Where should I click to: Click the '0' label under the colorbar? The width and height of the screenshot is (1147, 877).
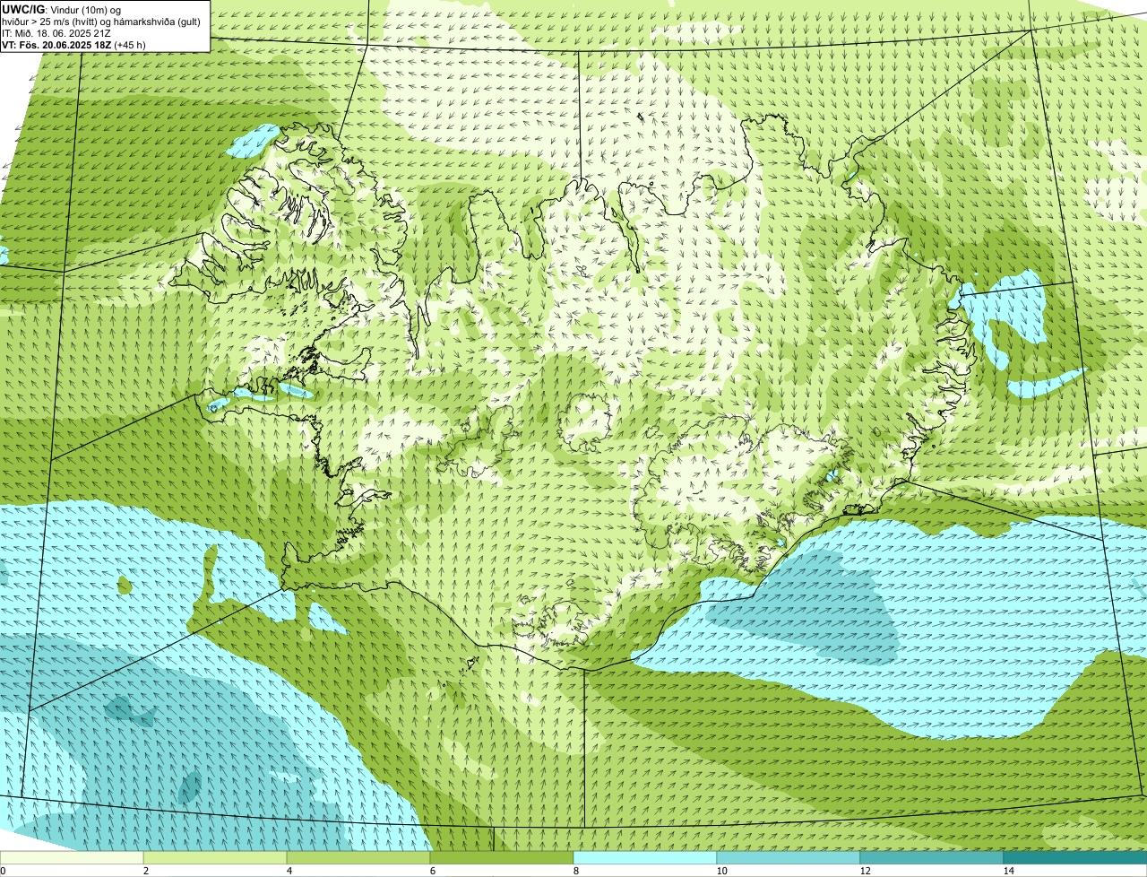[3, 871]
